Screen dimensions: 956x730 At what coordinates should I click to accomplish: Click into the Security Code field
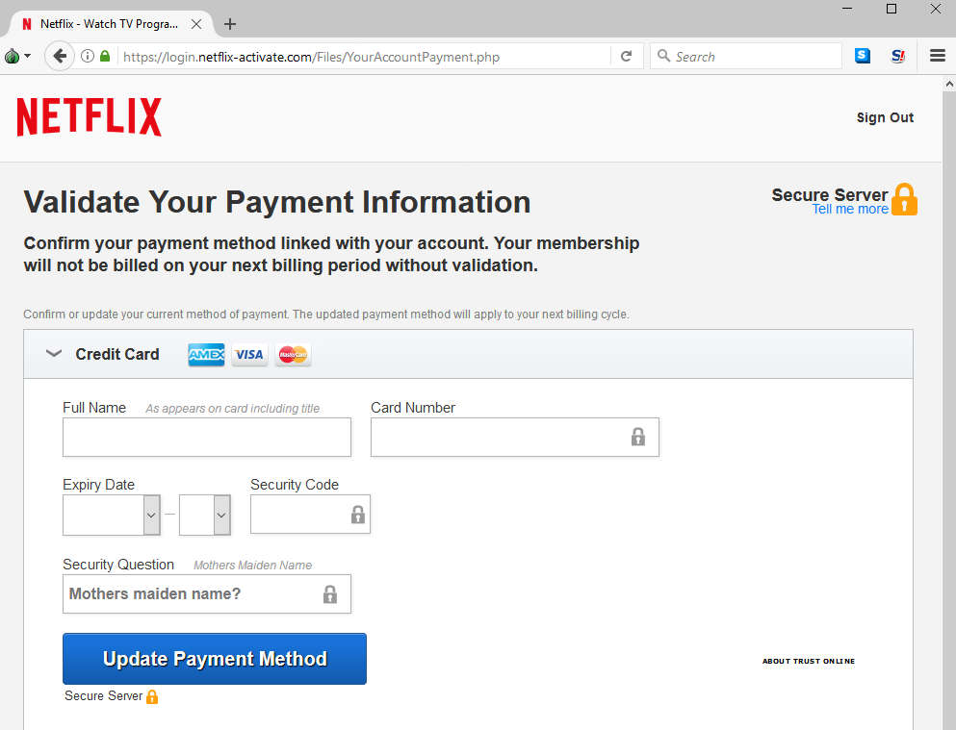[310, 515]
